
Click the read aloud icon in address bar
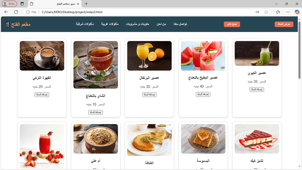coord(257,12)
